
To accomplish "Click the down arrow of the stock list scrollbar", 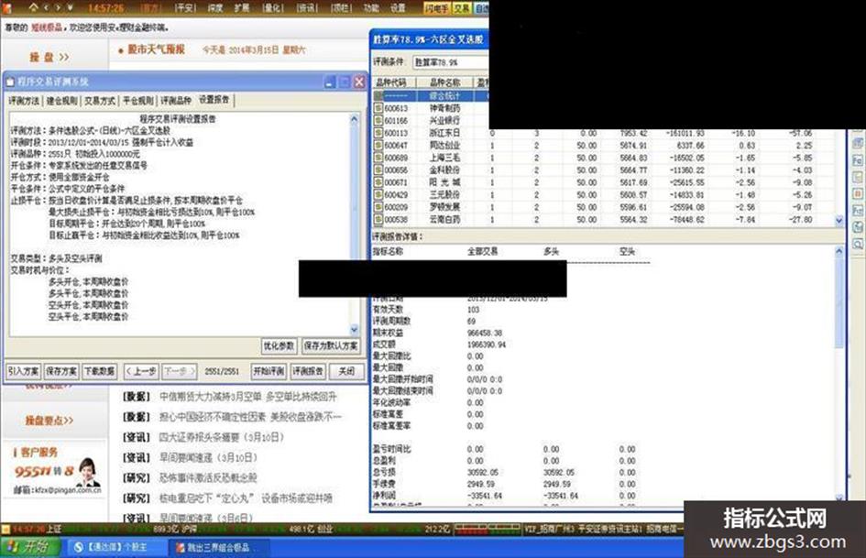I will tap(839, 221).
